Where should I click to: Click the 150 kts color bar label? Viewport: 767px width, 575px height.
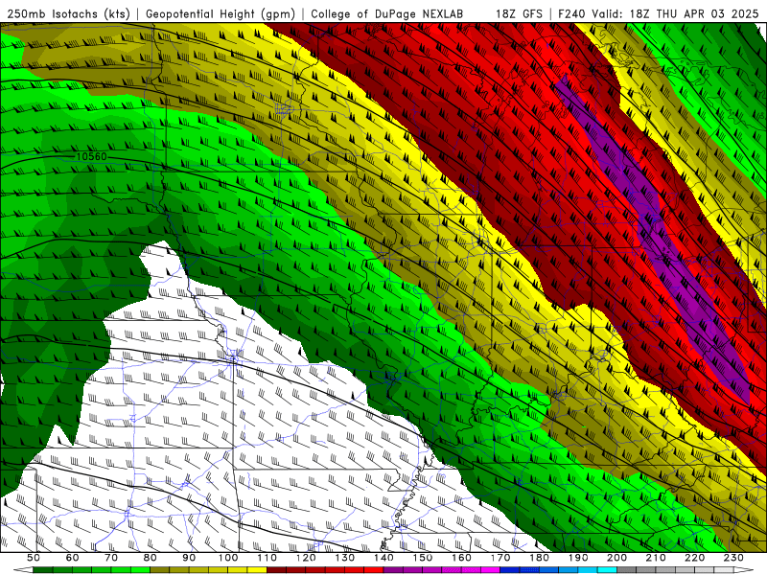pyautogui.click(x=422, y=558)
